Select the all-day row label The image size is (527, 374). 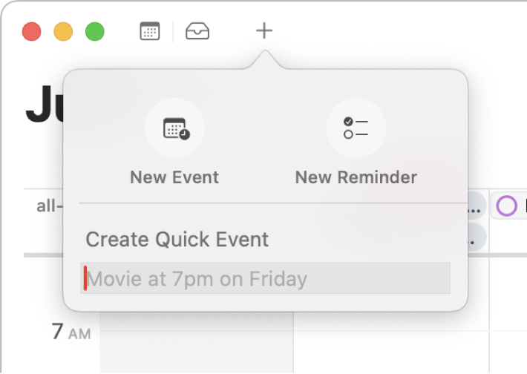click(50, 206)
